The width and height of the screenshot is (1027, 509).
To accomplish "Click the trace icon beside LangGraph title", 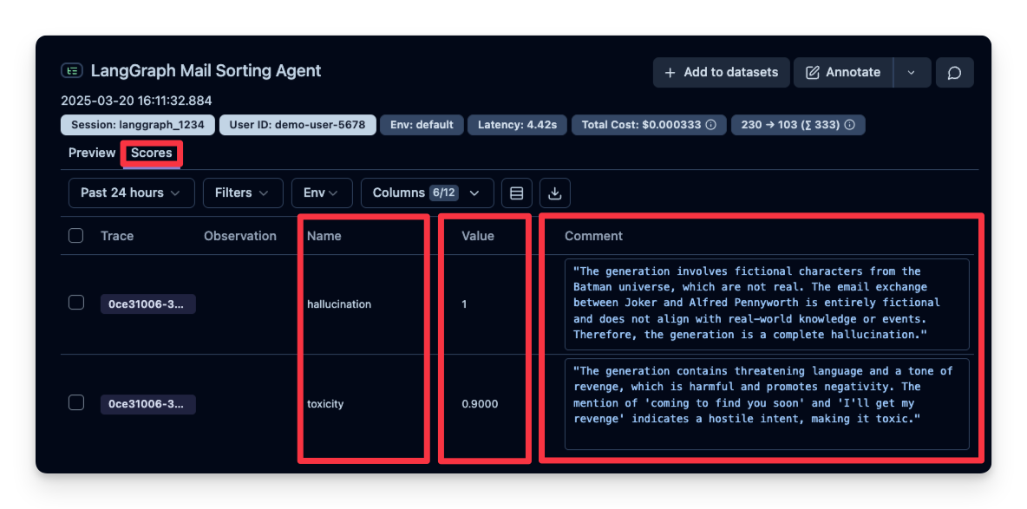I will pyautogui.click(x=72, y=71).
